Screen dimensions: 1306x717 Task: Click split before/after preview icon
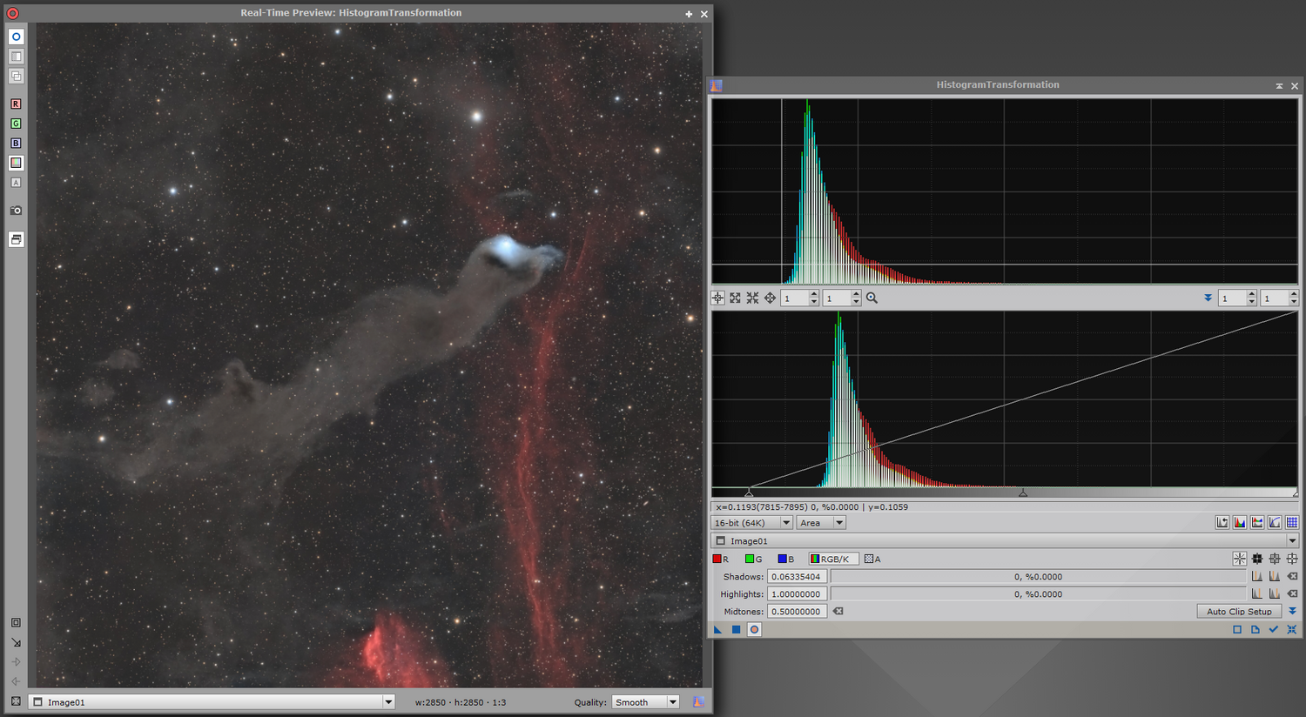16,57
